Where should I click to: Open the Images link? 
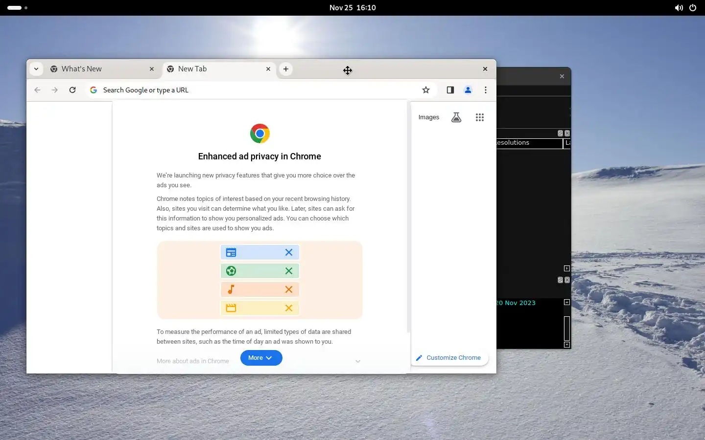coord(429,117)
